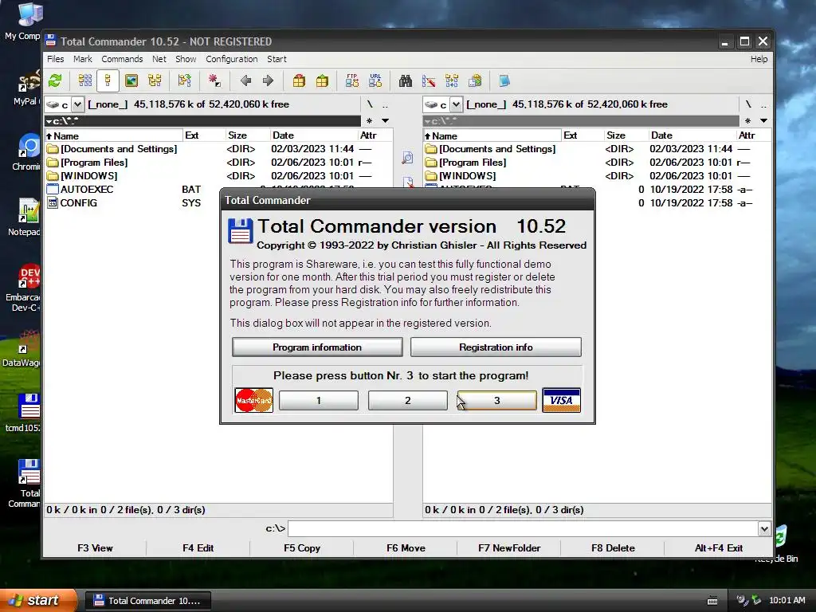Click the swap panels toolbar icon
Image resolution: width=816 pixels, height=612 pixels.
point(184,80)
